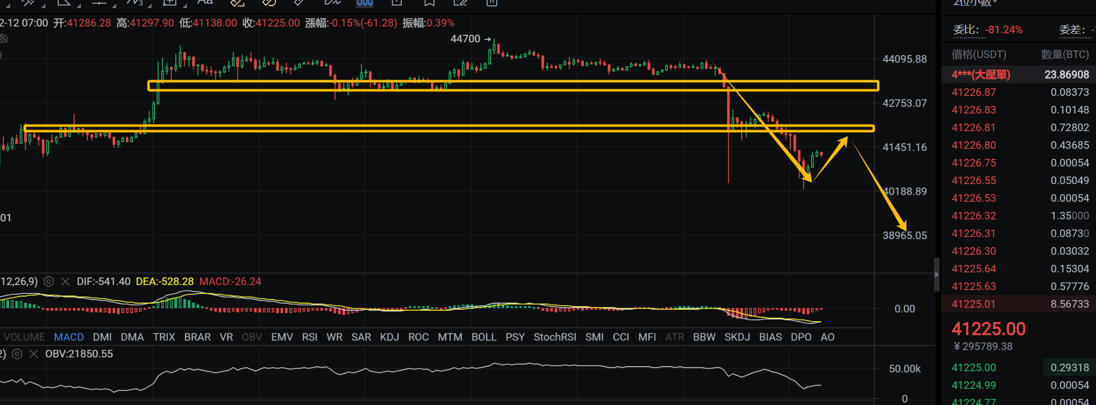
Task: Collapse the order book side panel arrow
Action: coord(936,275)
